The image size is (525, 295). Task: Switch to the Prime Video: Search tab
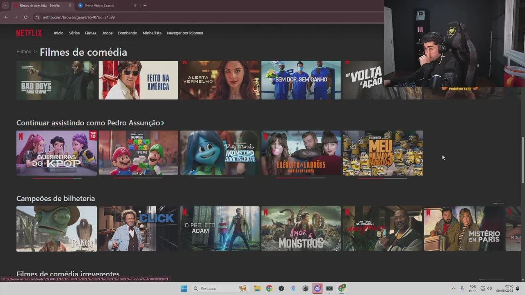[x=107, y=6]
